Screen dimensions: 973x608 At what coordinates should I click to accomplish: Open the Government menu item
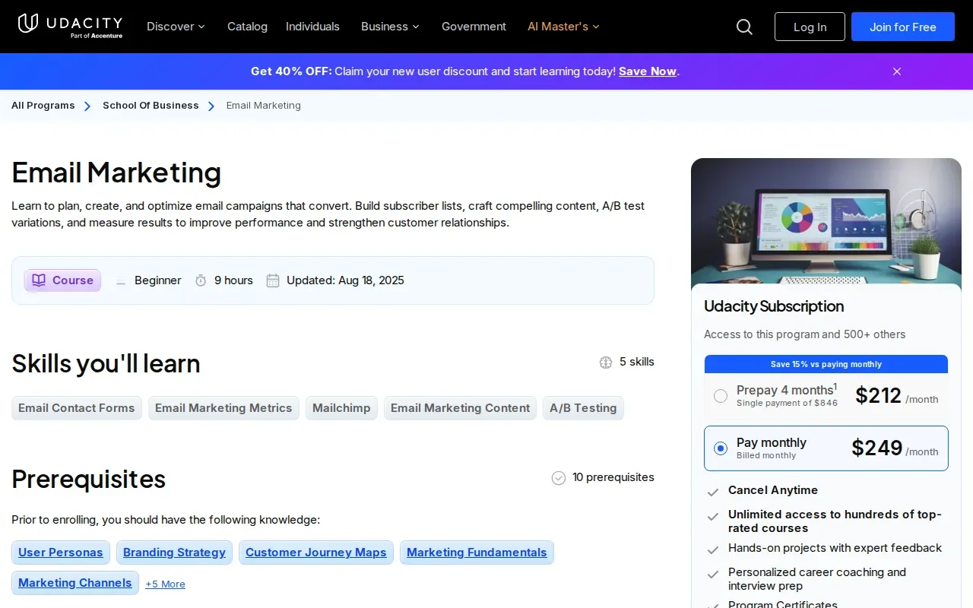pyautogui.click(x=474, y=27)
